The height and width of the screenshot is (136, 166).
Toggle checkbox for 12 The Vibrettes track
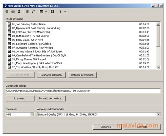(x=9, y=67)
